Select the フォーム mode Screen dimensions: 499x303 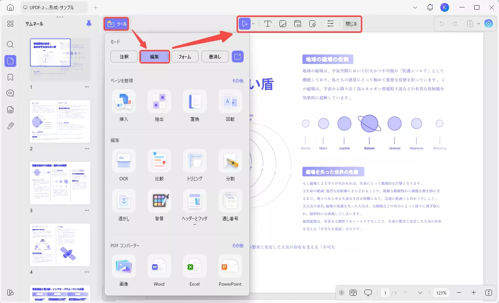tap(184, 56)
